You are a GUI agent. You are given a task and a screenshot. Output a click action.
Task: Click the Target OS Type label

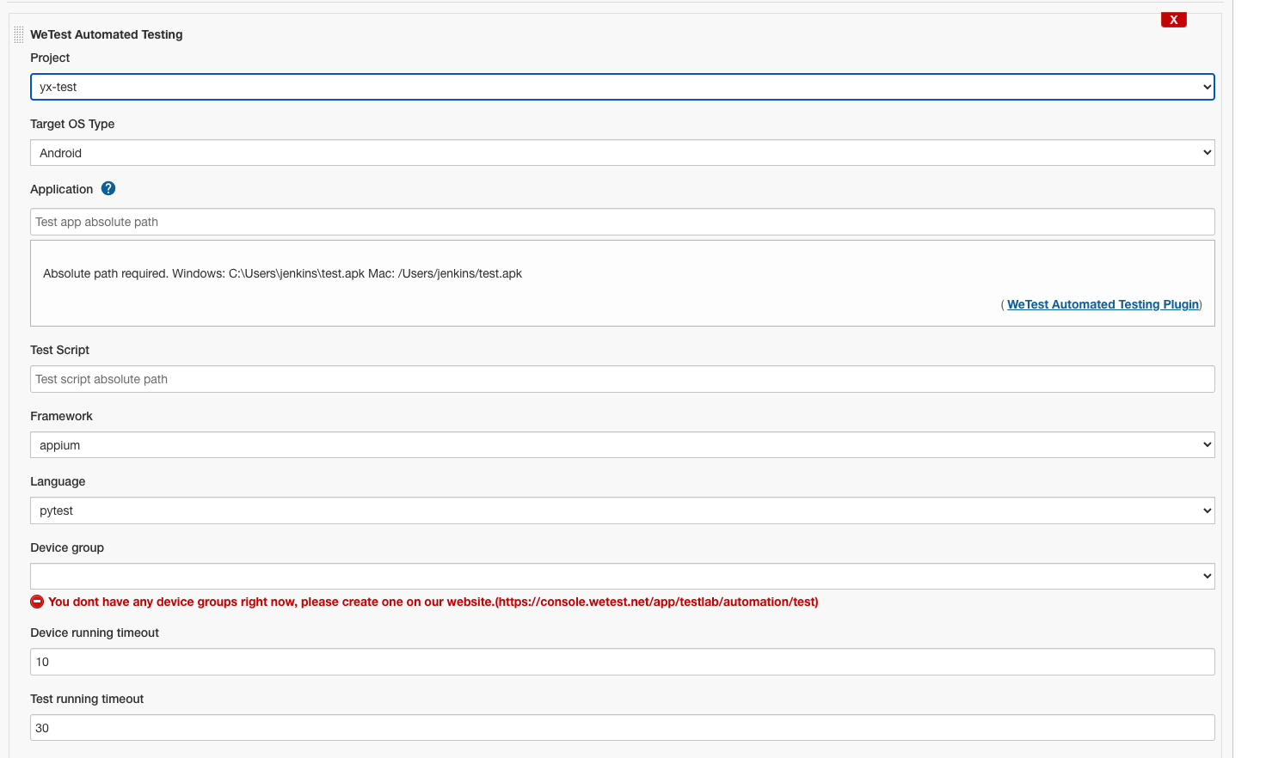click(72, 124)
